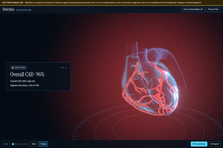The image size is (223, 148).
Task: Click the 'Overall CAD · 96%' heading
Action: [x=27, y=74]
